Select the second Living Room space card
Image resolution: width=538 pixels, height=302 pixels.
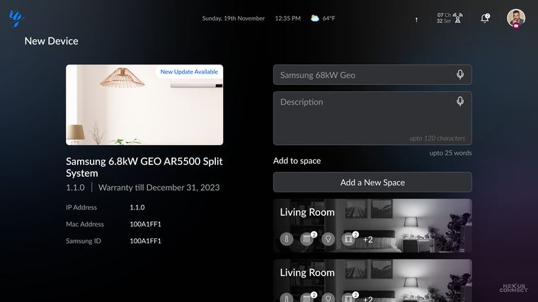372,281
